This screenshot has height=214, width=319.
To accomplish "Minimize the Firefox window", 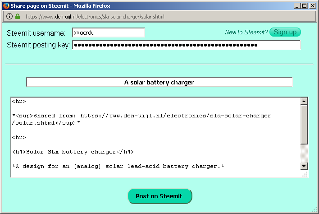I will pos(297,6).
